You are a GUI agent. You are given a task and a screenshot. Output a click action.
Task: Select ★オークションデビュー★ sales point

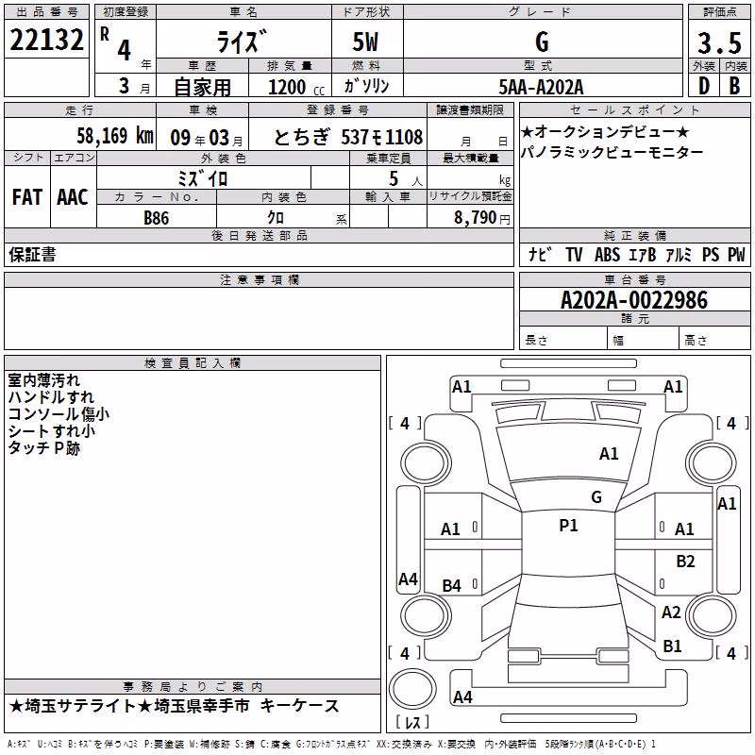[x=605, y=131]
